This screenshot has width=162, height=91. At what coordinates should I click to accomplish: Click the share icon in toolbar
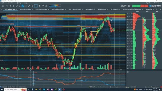7,6
